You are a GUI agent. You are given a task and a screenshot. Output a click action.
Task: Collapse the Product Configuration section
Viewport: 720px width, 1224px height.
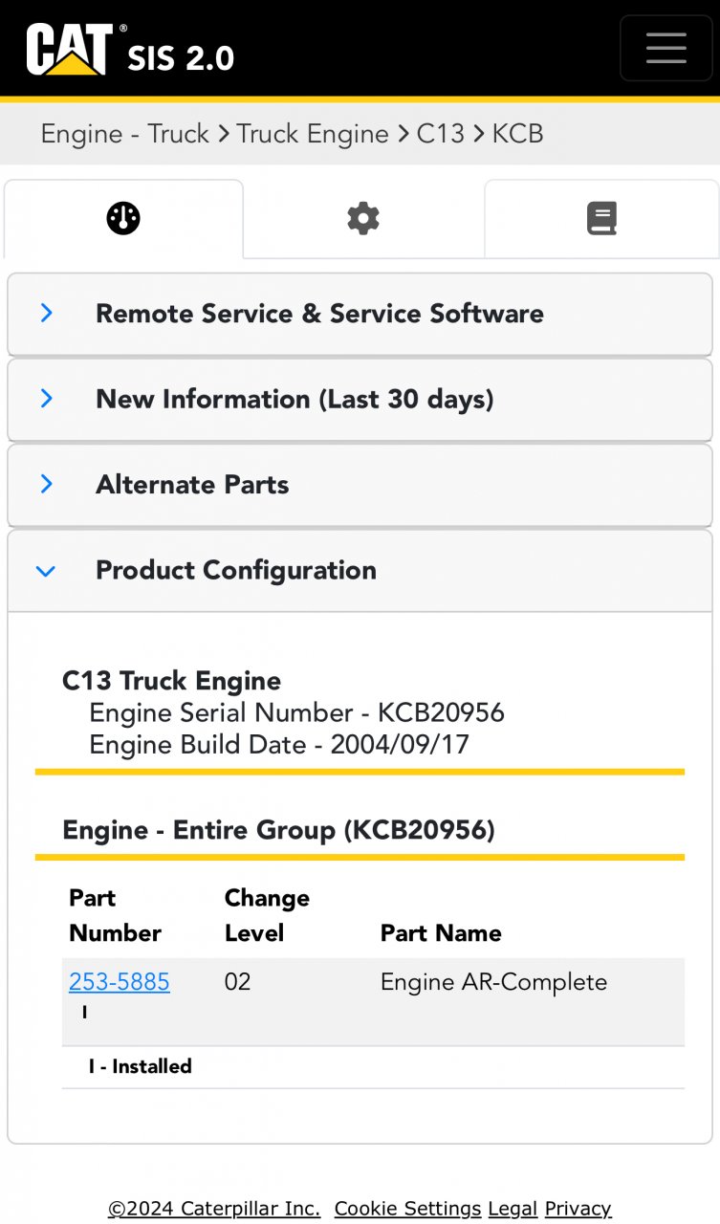coord(235,570)
